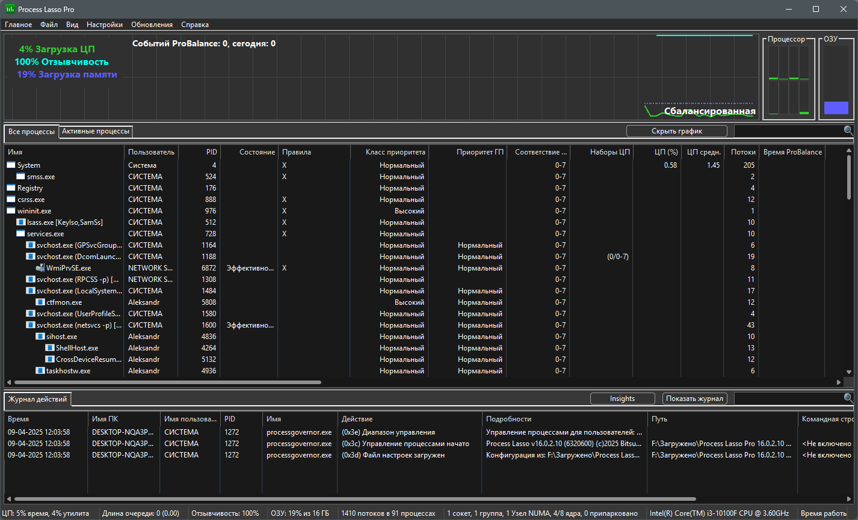Sort by Класс приоритета column header
The width and height of the screenshot is (858, 520).
[x=389, y=152]
